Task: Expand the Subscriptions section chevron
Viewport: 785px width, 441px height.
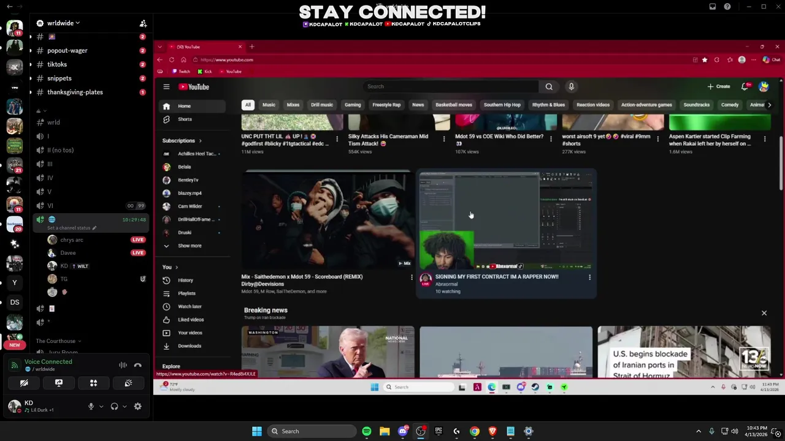Action: coord(200,141)
